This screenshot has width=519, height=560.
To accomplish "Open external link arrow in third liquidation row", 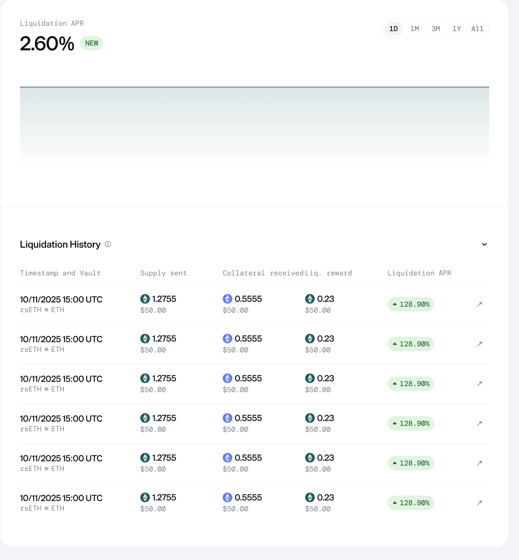I will (x=479, y=384).
